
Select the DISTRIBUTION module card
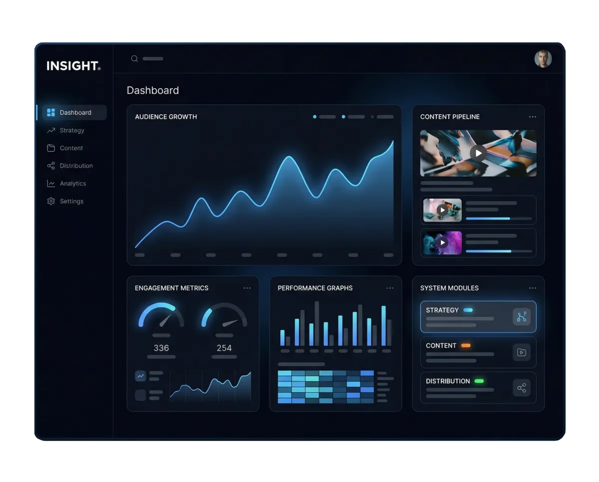478,388
